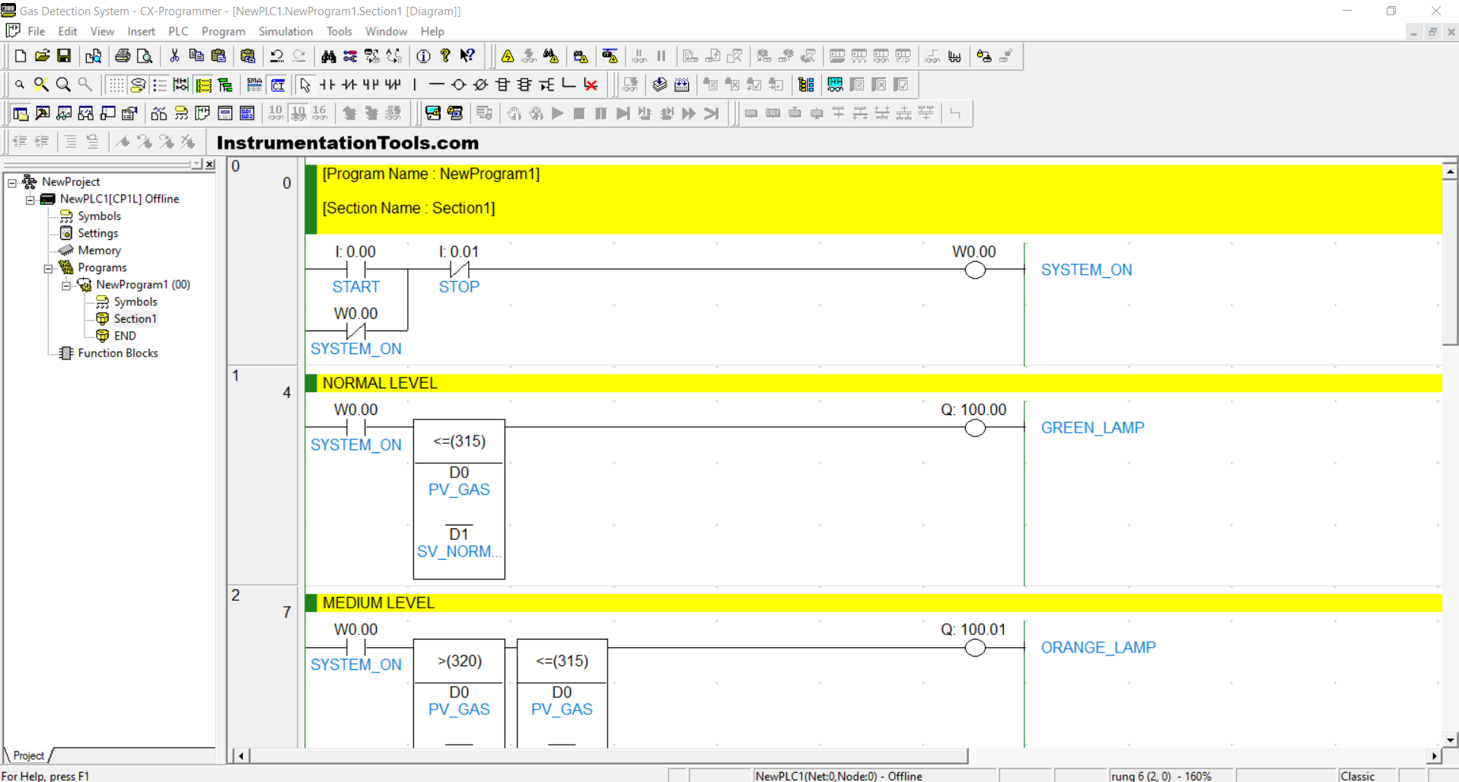Viewport: 1459px width, 782px height.
Task: Toggle the grid display button
Action: 116,85
